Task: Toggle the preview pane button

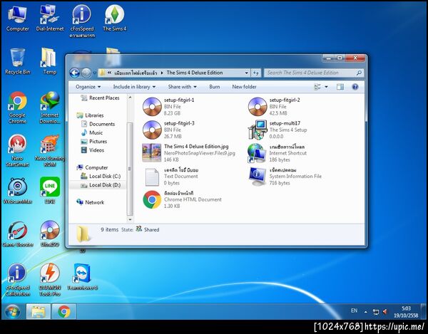Action: coord(340,87)
